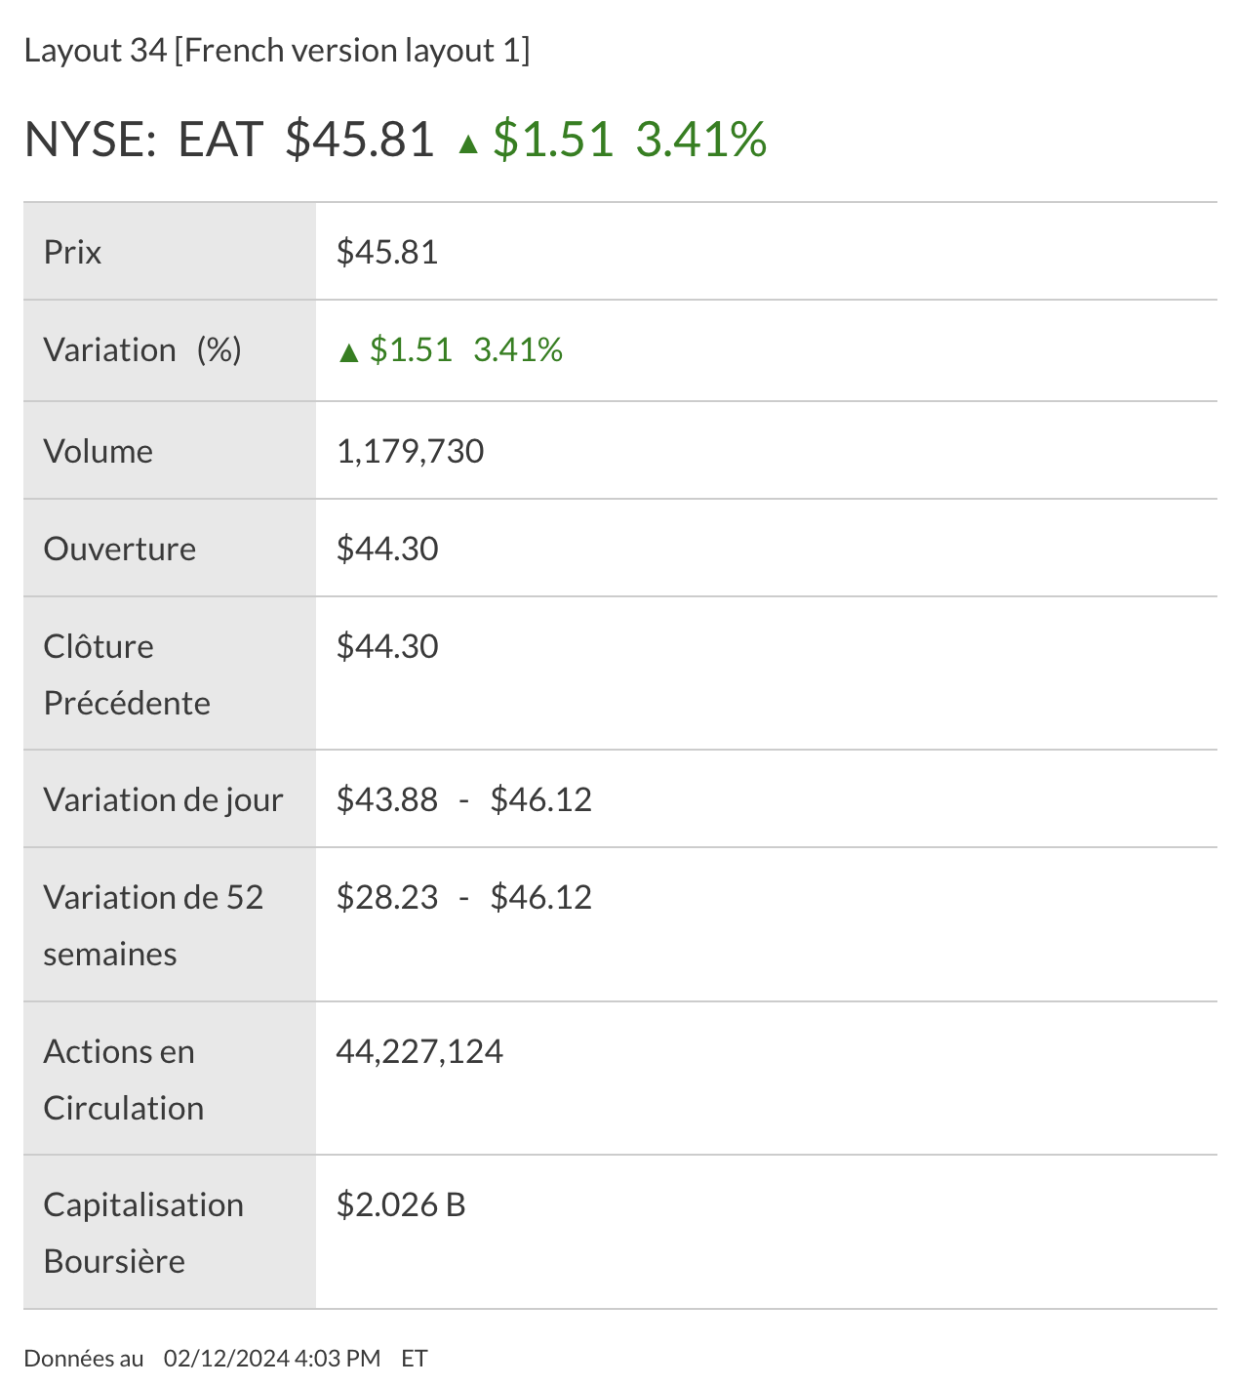This screenshot has height=1386, width=1235.
Task: Select the Variation de 52 semaines label
Action: [x=153, y=925]
